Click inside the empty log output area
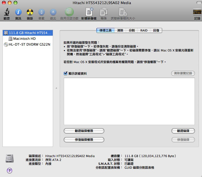 [x=129, y=101]
